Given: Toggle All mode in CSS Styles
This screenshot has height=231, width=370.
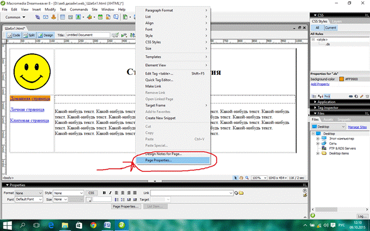Looking at the screenshot, I should click(317, 27).
